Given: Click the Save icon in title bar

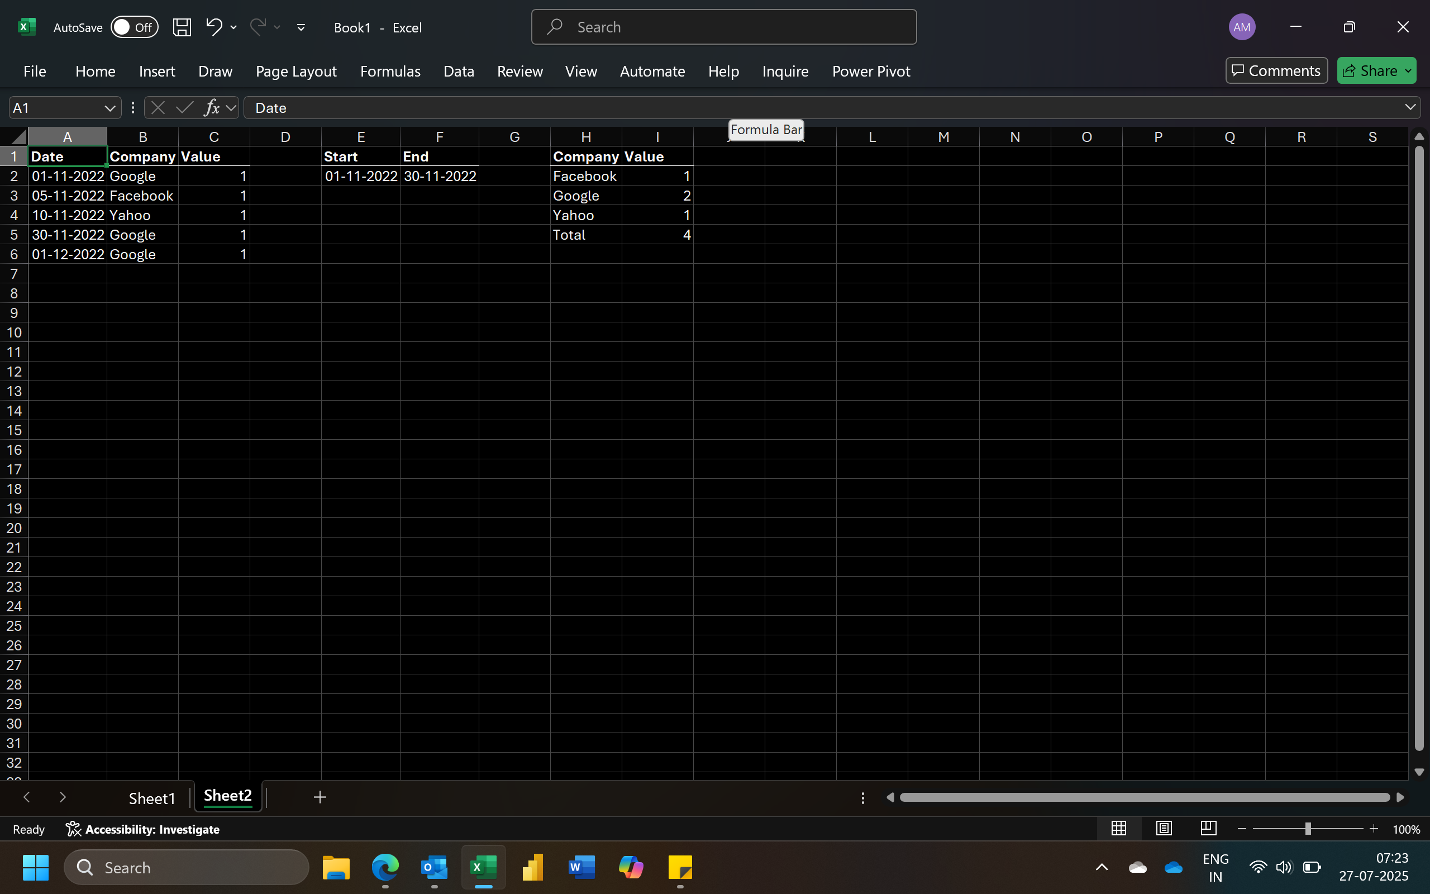Looking at the screenshot, I should [x=182, y=27].
